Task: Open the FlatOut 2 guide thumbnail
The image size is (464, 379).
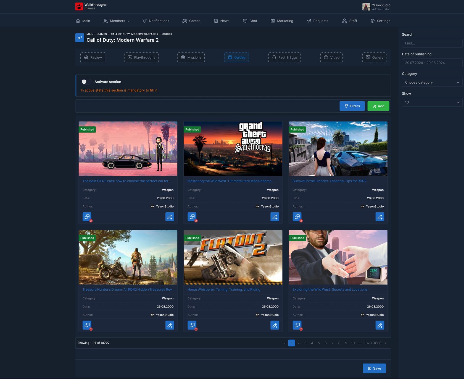Action: 233,257
